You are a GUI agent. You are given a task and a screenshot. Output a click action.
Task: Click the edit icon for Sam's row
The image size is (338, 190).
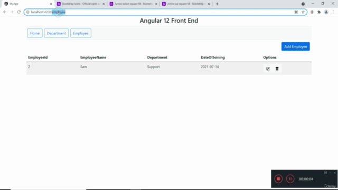coord(268,69)
